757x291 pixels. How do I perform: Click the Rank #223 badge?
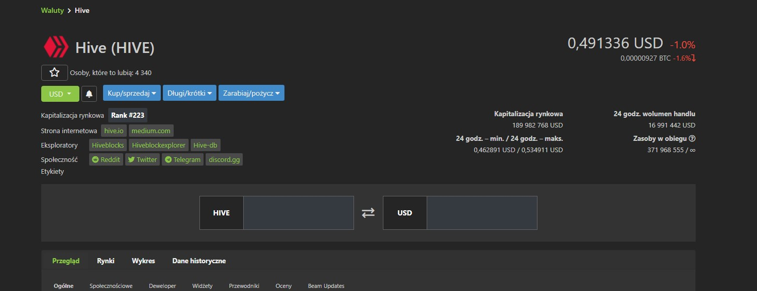(128, 116)
